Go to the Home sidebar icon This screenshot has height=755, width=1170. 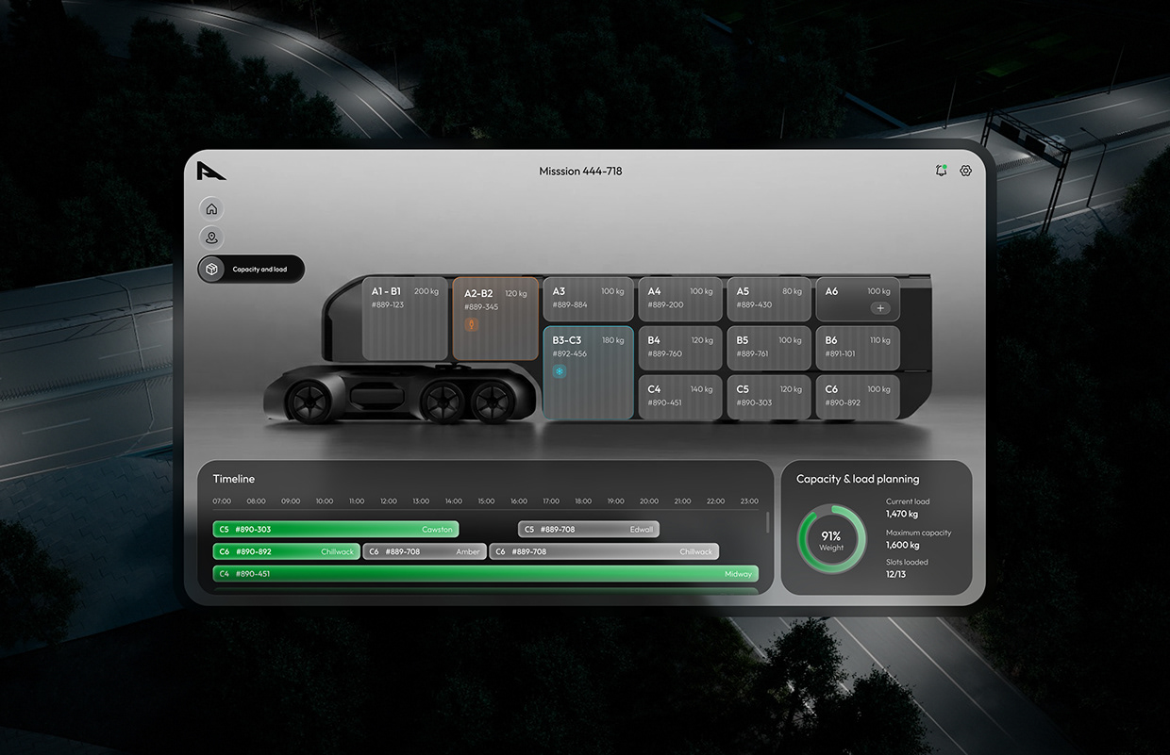(x=211, y=209)
